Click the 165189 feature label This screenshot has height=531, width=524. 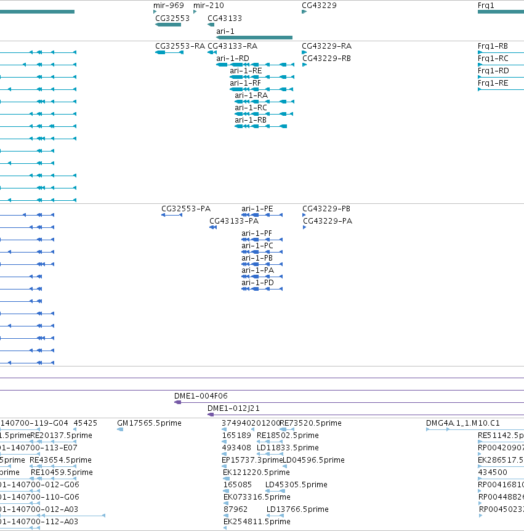click(236, 435)
